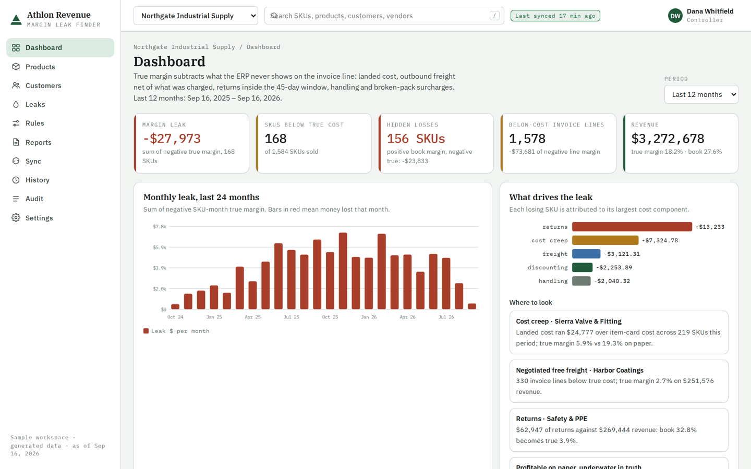Click the Dashboard grid icon in sidebar
This screenshot has width=751, height=469.
pos(16,47)
